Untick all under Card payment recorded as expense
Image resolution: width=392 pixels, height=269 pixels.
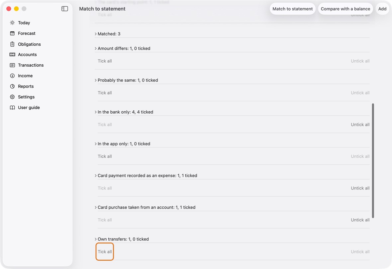(x=360, y=188)
